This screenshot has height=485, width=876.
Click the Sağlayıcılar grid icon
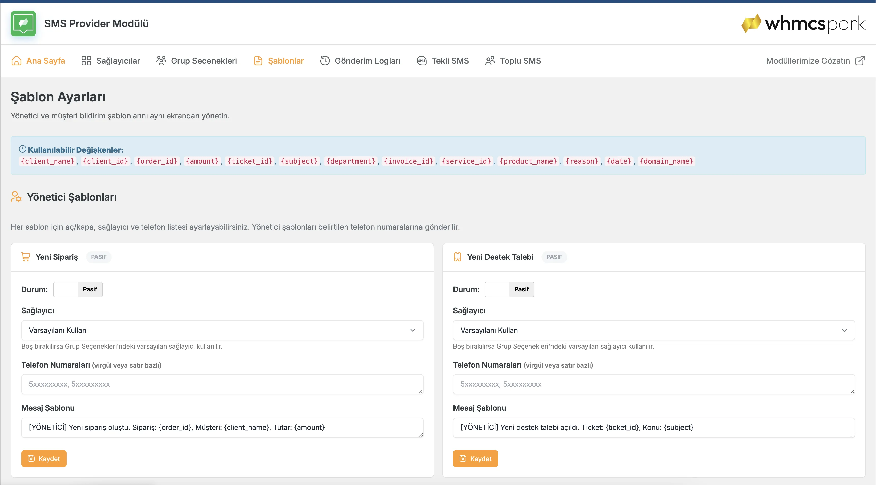pos(86,61)
